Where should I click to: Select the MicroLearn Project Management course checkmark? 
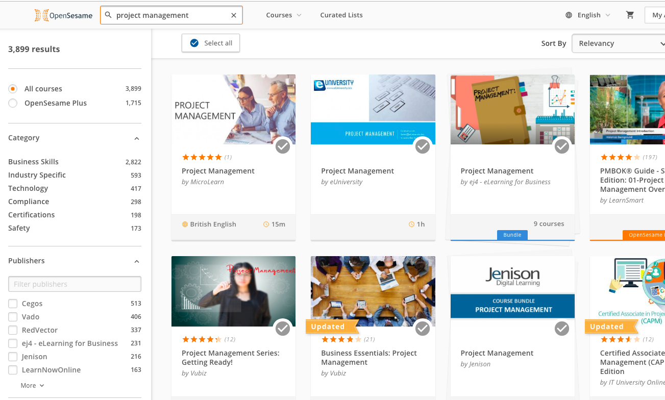point(283,147)
